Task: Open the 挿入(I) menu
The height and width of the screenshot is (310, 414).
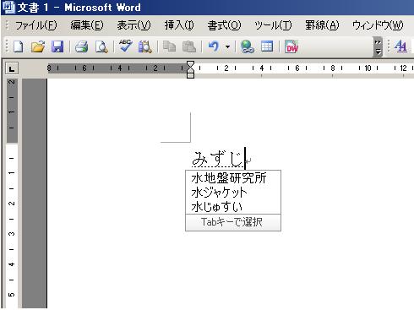Action: coord(179,25)
